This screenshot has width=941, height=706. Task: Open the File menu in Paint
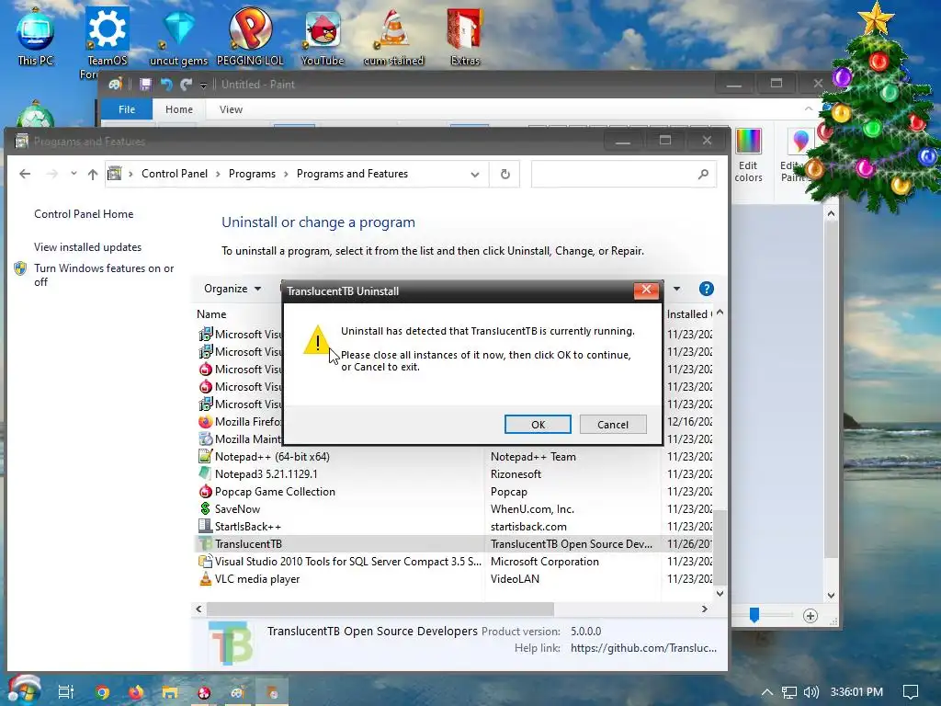[127, 109]
